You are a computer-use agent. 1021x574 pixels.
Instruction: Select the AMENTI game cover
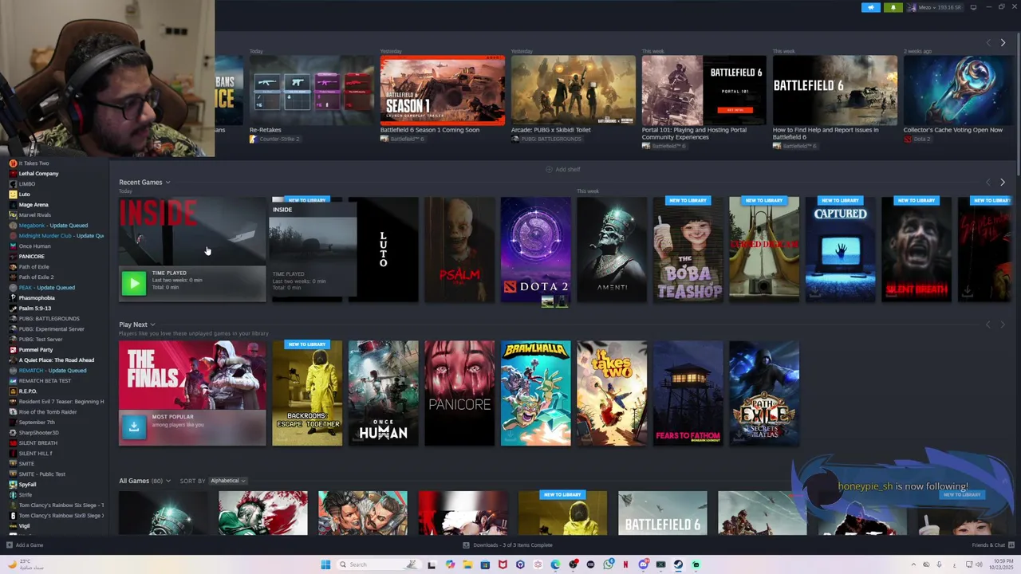[x=612, y=250]
